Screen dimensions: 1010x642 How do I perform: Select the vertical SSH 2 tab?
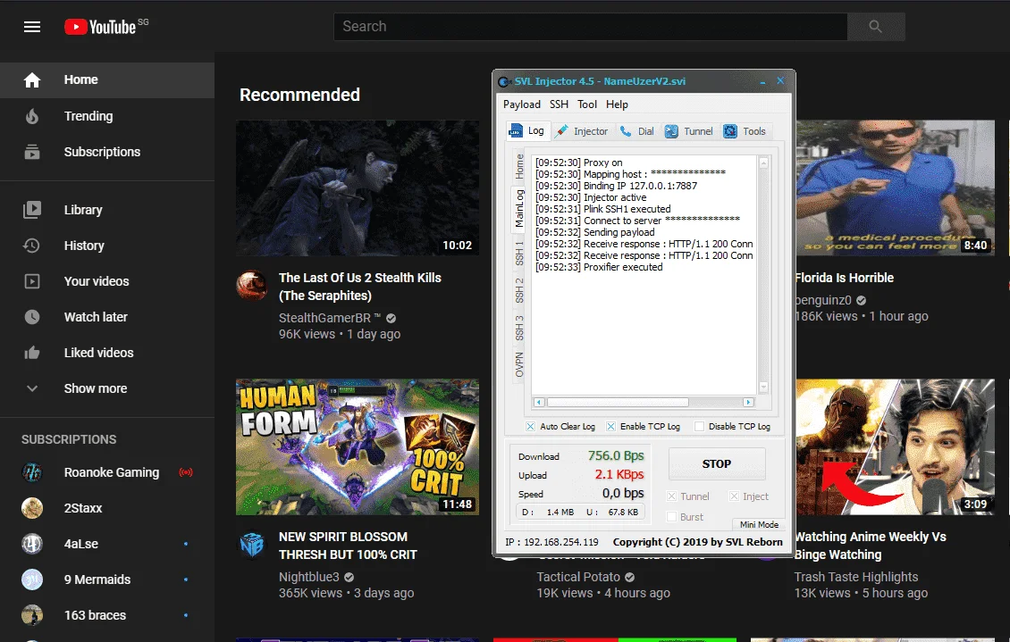pos(519,290)
